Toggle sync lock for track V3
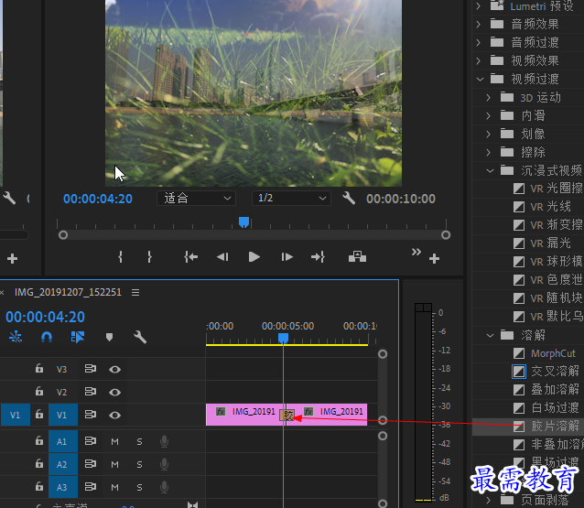The image size is (584, 508). tap(90, 369)
